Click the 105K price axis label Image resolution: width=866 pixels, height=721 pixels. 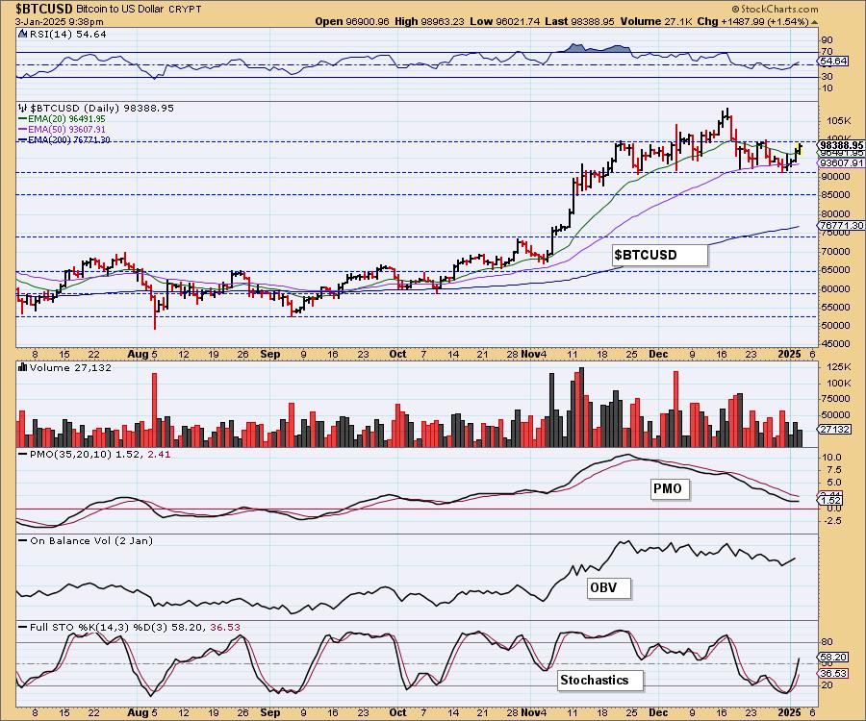point(838,120)
